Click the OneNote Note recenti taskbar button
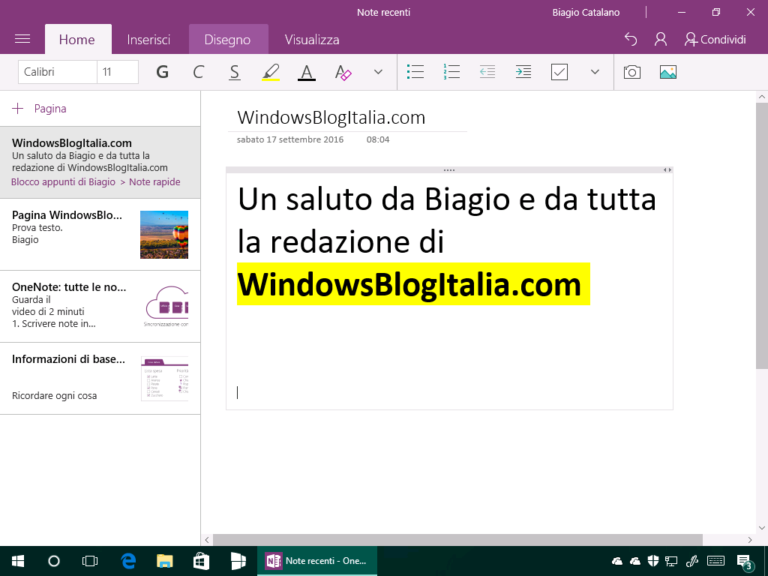Image resolution: width=768 pixels, height=576 pixels. [x=317, y=561]
